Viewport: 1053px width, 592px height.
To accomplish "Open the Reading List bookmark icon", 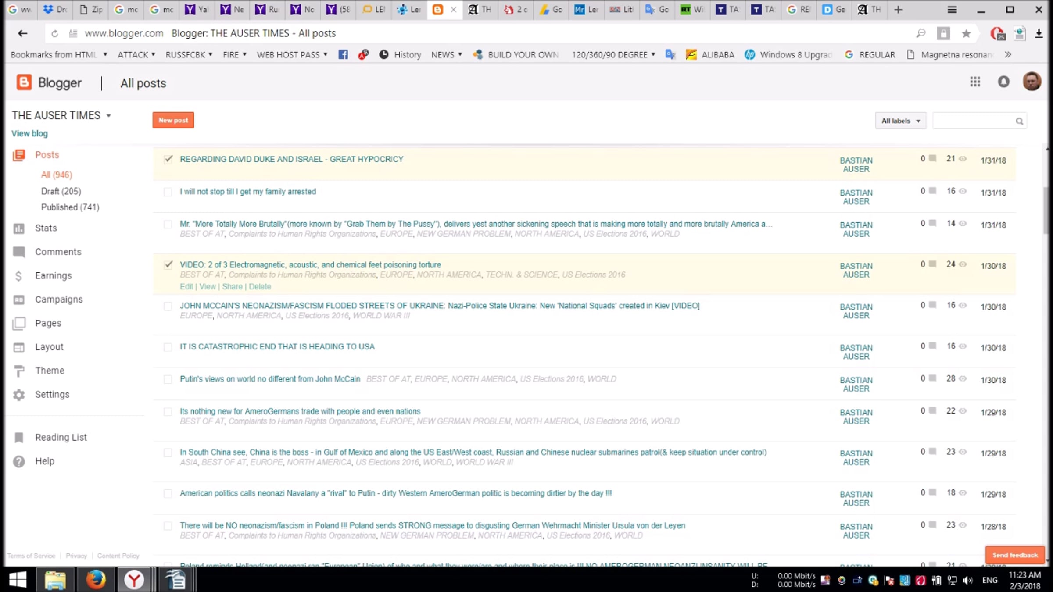I will pyautogui.click(x=19, y=438).
